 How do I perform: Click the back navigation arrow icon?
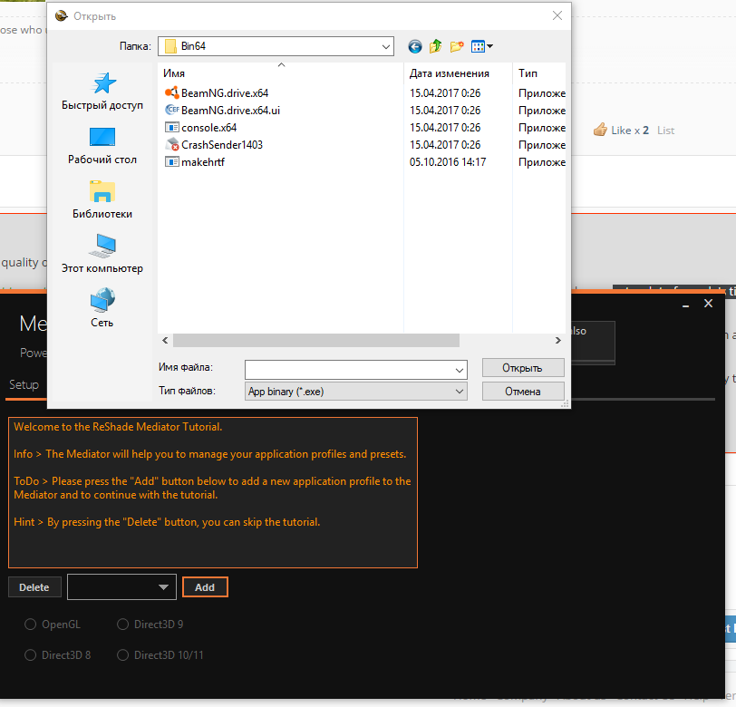414,46
